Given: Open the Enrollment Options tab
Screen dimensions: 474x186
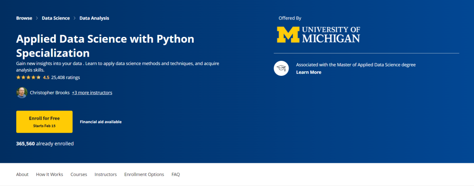Looking at the screenshot, I should click(144, 174).
